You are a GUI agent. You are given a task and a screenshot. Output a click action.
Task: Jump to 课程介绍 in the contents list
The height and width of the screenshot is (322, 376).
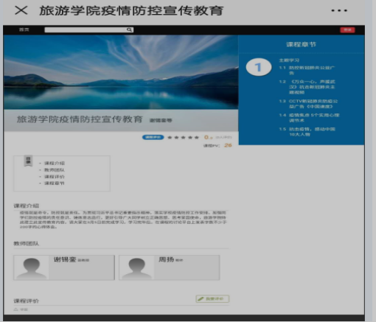(x=55, y=163)
